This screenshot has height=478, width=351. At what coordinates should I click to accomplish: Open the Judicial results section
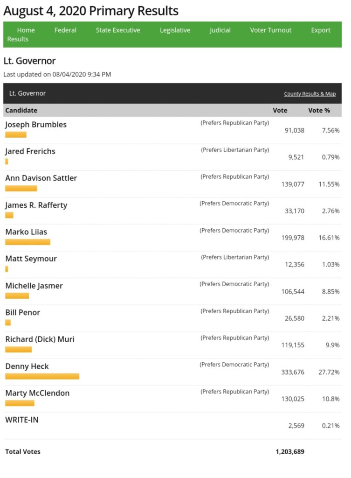click(x=220, y=30)
